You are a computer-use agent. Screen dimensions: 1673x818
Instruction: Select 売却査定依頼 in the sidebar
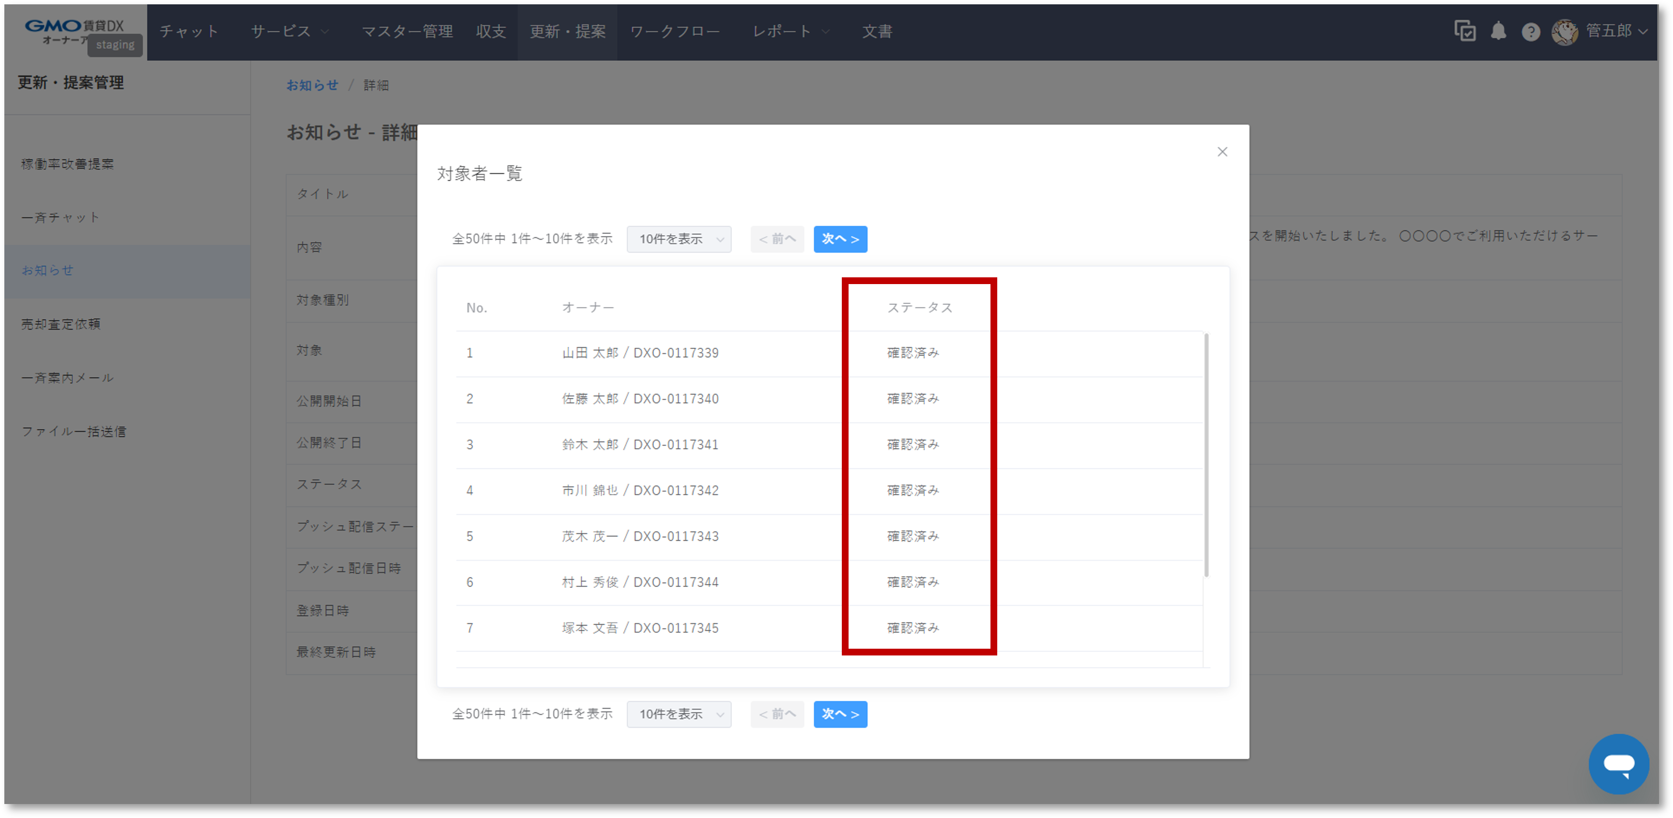click(61, 324)
